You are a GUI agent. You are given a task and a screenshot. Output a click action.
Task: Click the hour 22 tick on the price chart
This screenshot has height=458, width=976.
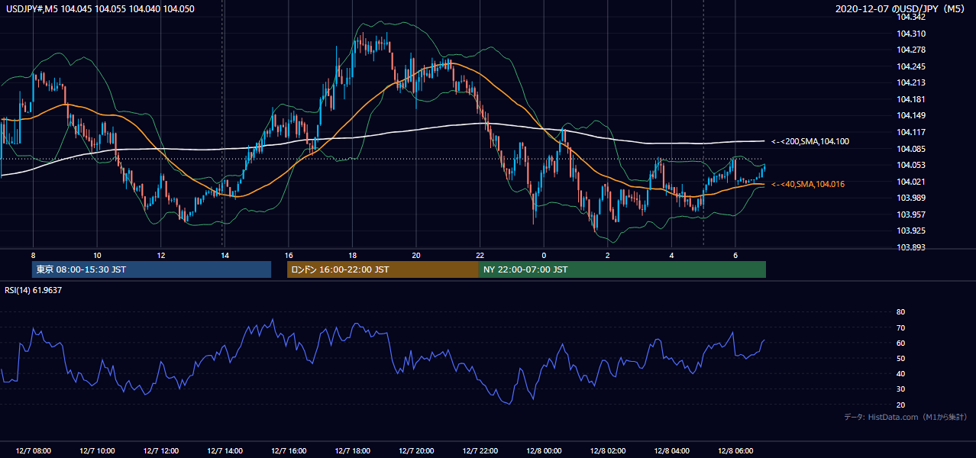(480, 255)
